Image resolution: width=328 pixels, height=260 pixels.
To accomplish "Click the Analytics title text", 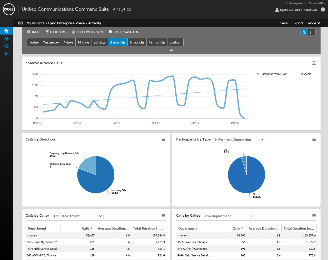I will click(122, 9).
